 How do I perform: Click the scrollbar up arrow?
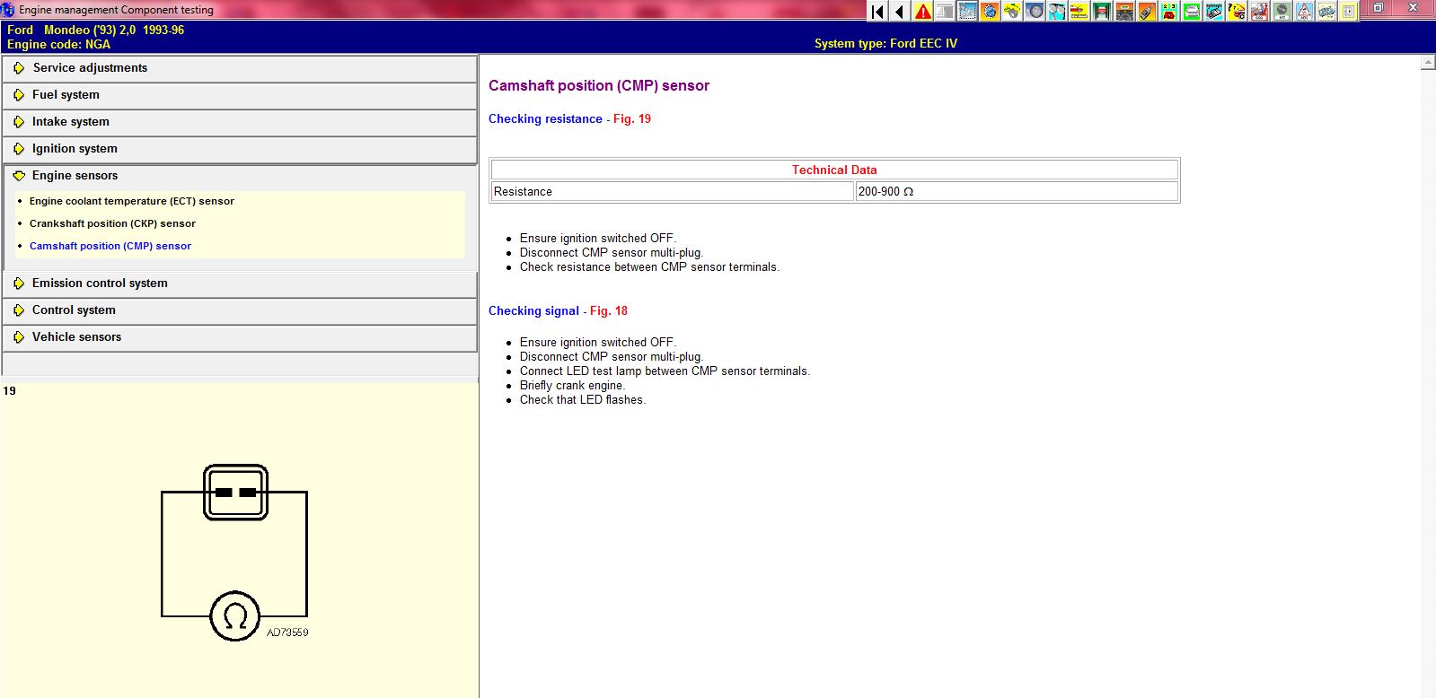tap(1427, 63)
